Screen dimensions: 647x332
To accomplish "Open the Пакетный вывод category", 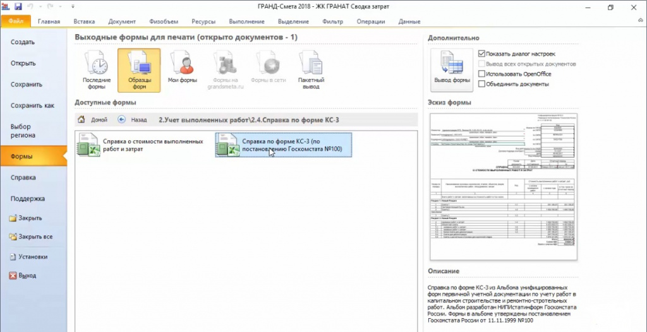I will click(311, 70).
